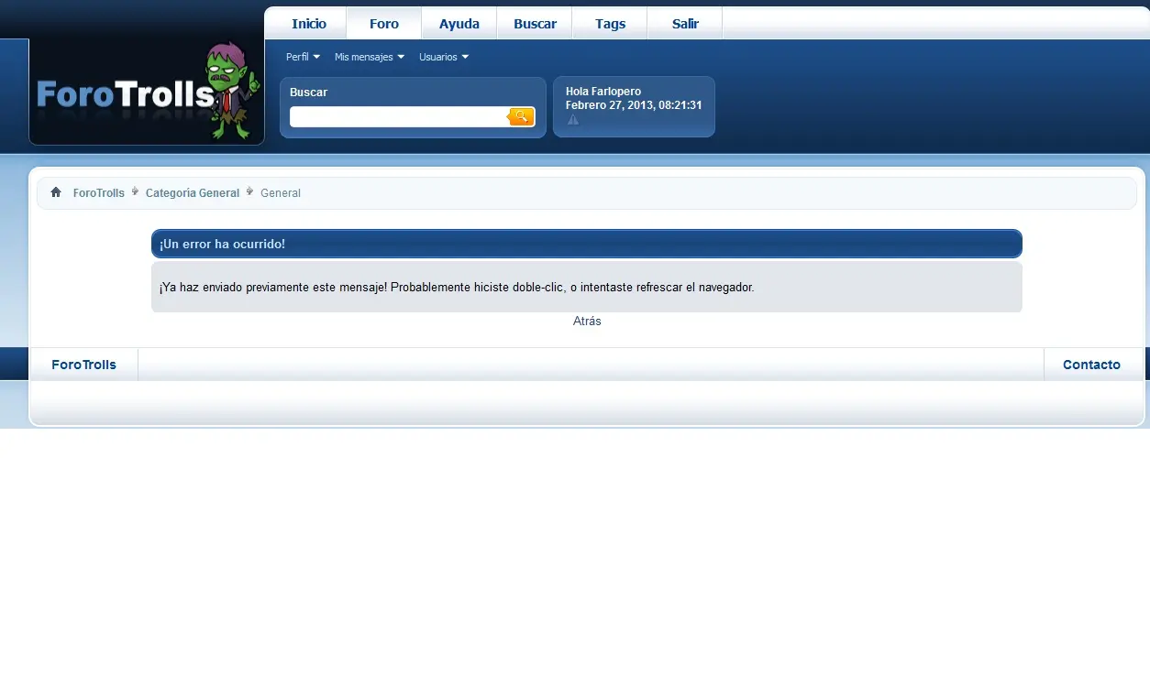The image size is (1150, 687).
Task: Click the Atrás link
Action: (587, 322)
